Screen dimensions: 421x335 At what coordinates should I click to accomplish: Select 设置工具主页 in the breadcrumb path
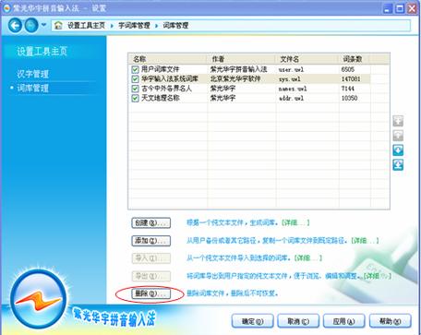86,26
